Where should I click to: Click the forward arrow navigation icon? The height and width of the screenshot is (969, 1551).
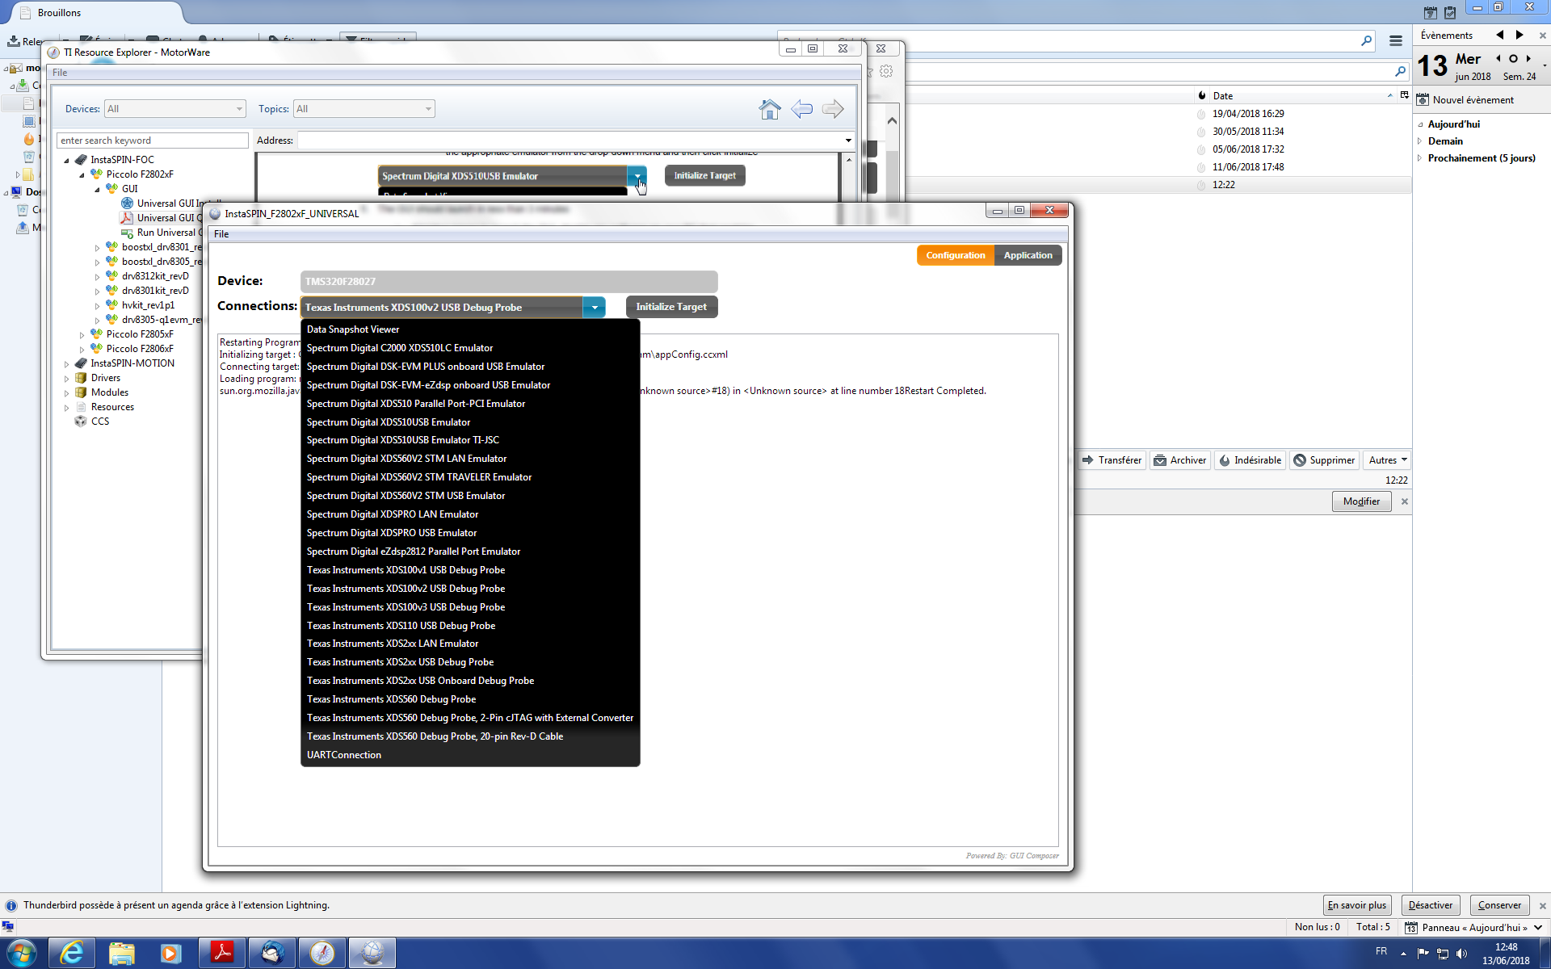click(833, 109)
